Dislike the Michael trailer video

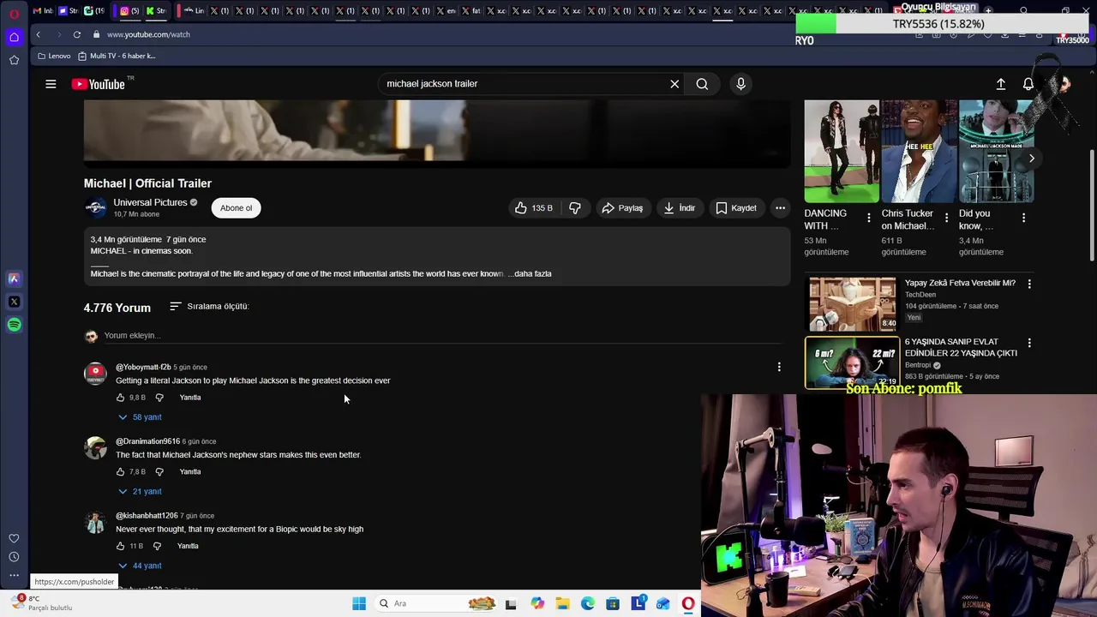pos(575,208)
